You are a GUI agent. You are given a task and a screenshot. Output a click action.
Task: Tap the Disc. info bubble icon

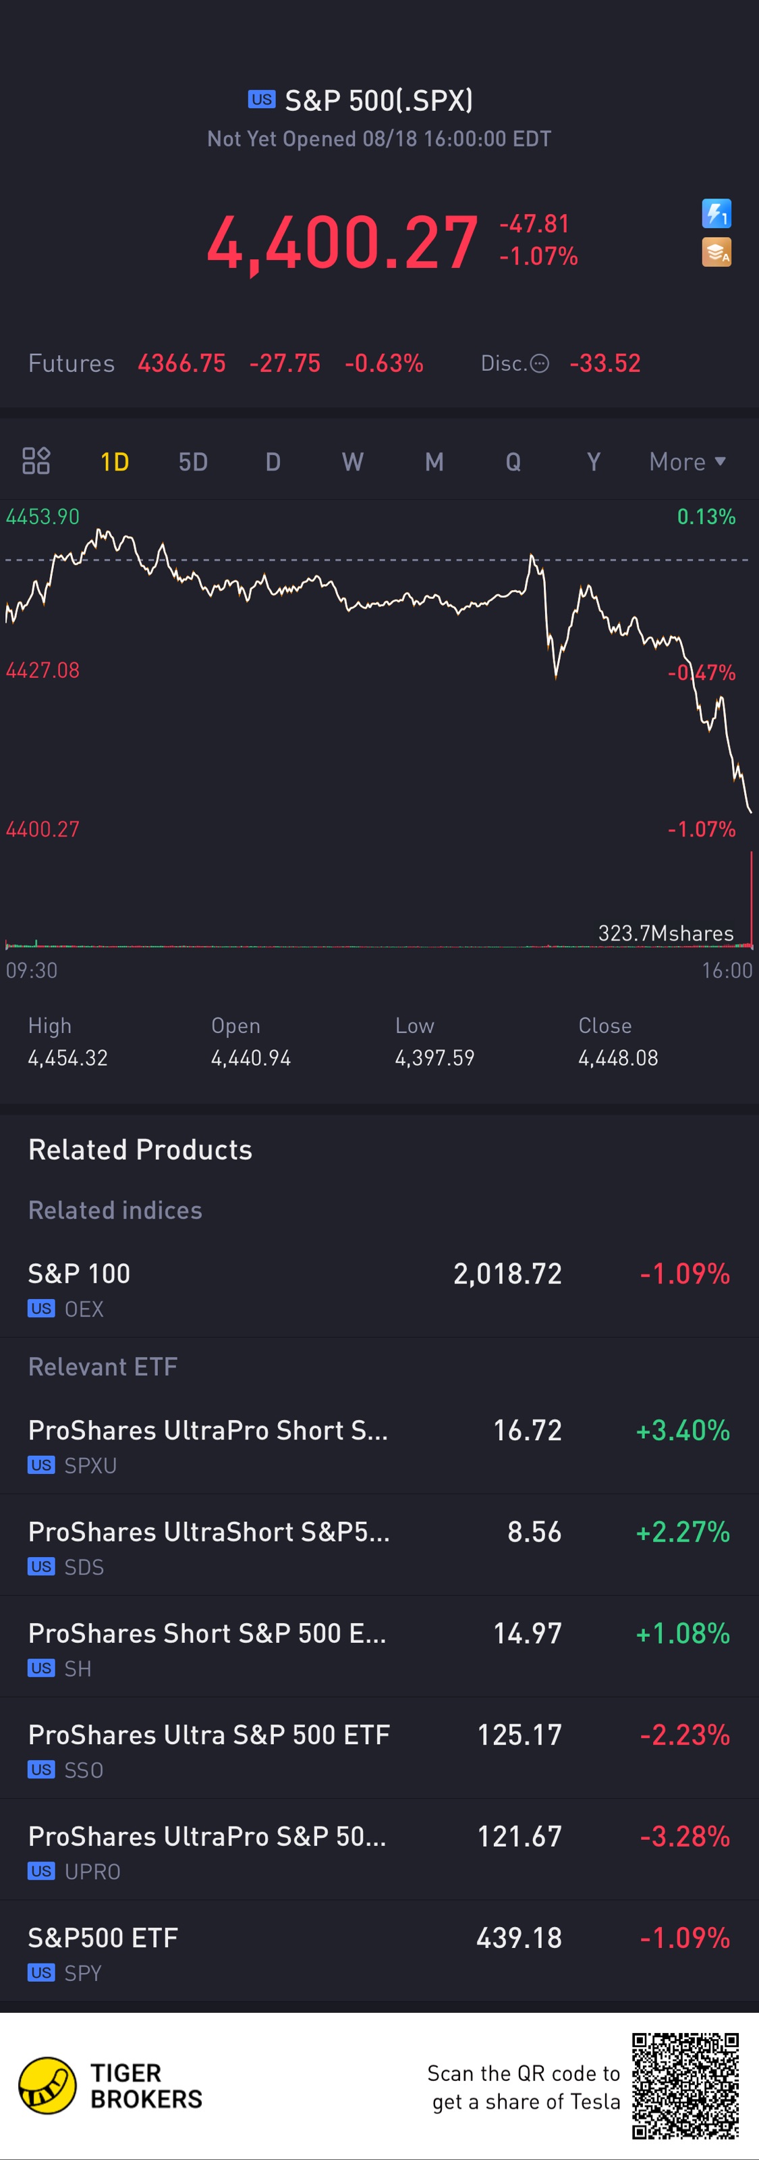point(540,363)
